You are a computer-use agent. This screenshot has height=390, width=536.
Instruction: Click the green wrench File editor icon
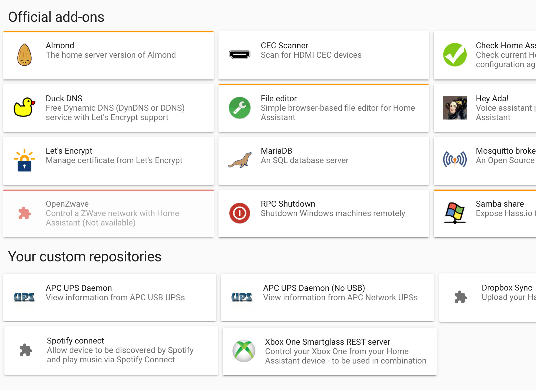click(240, 108)
